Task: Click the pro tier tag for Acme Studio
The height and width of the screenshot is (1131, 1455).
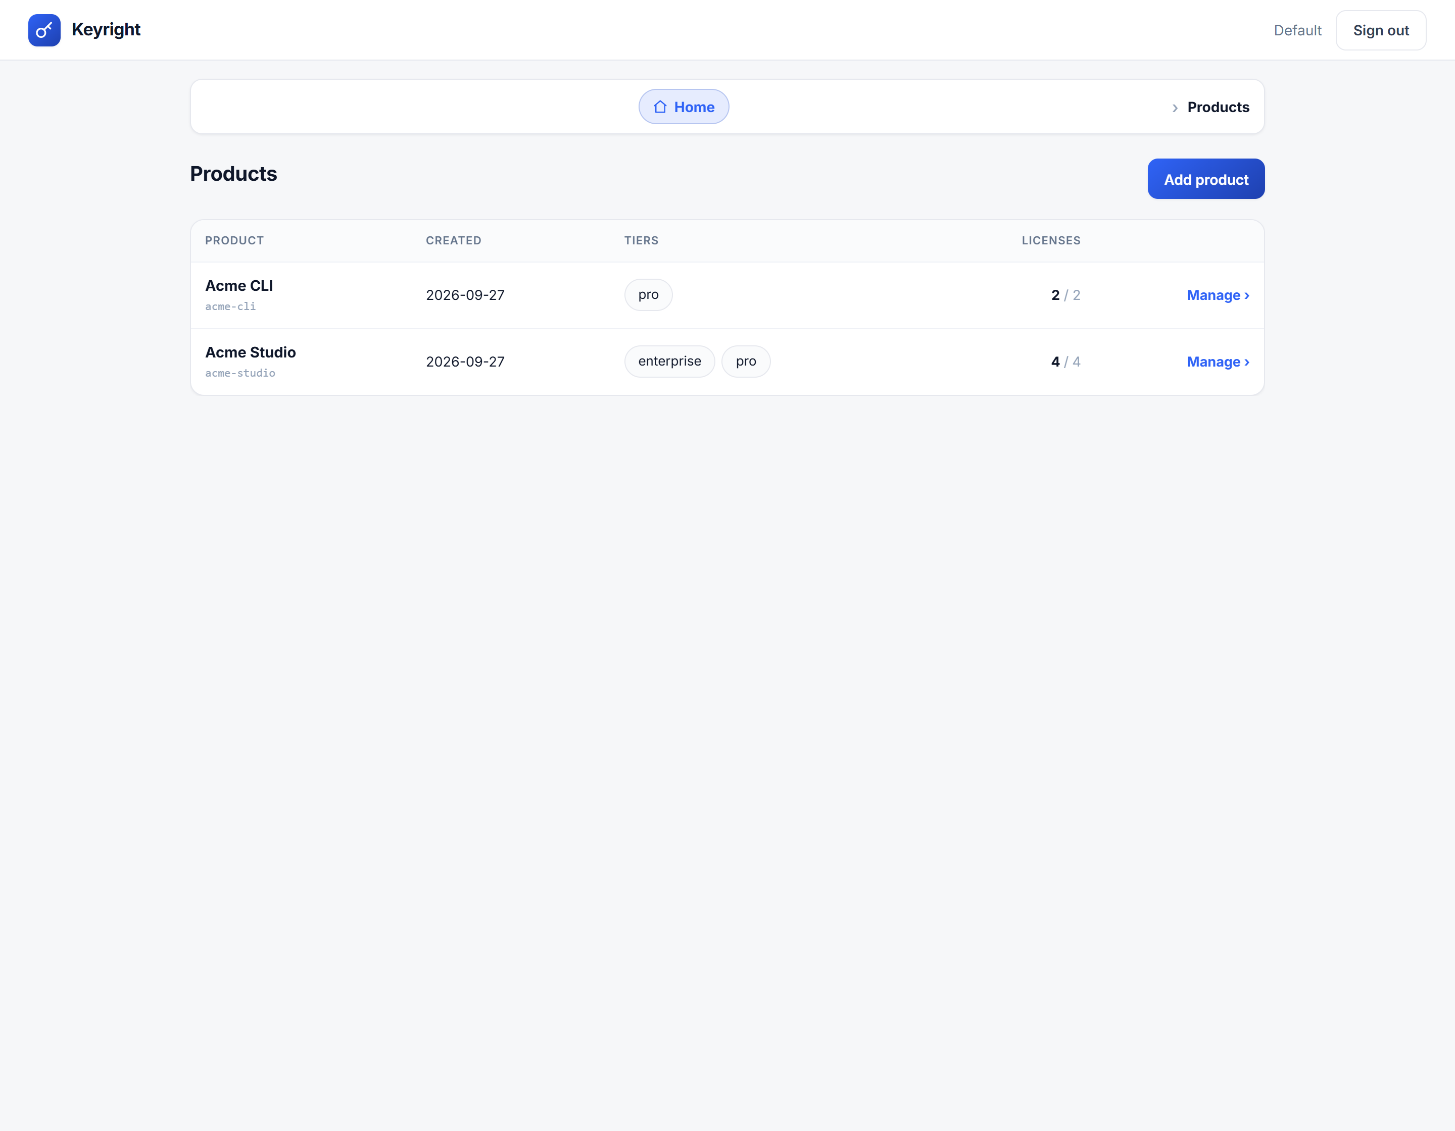Action: (746, 362)
